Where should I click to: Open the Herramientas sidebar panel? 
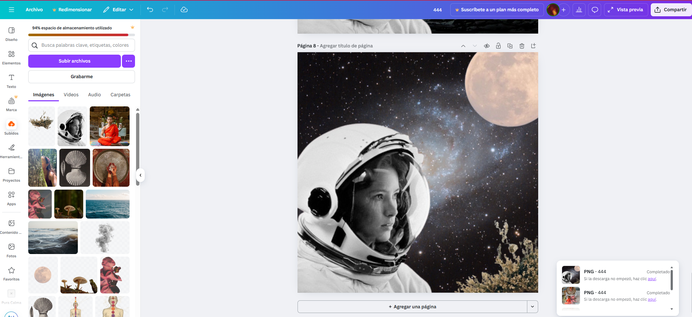pos(12,151)
